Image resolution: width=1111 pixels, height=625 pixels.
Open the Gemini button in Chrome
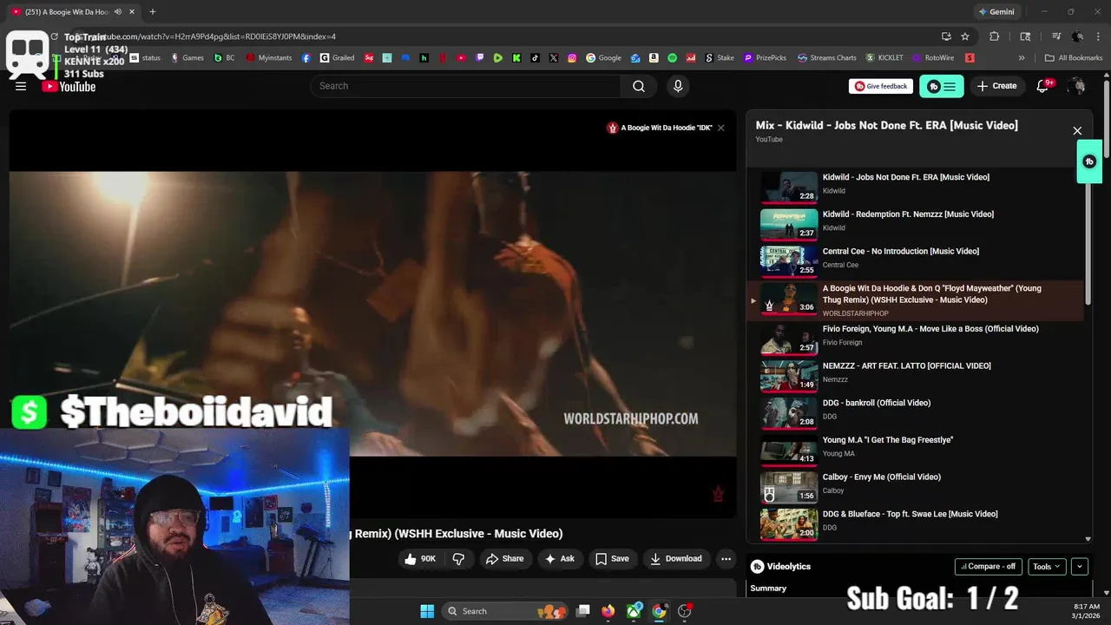[x=996, y=12]
